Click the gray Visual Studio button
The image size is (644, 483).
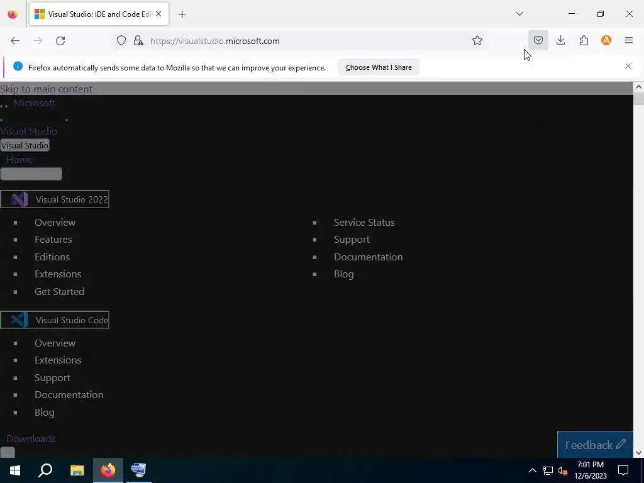pyautogui.click(x=25, y=145)
